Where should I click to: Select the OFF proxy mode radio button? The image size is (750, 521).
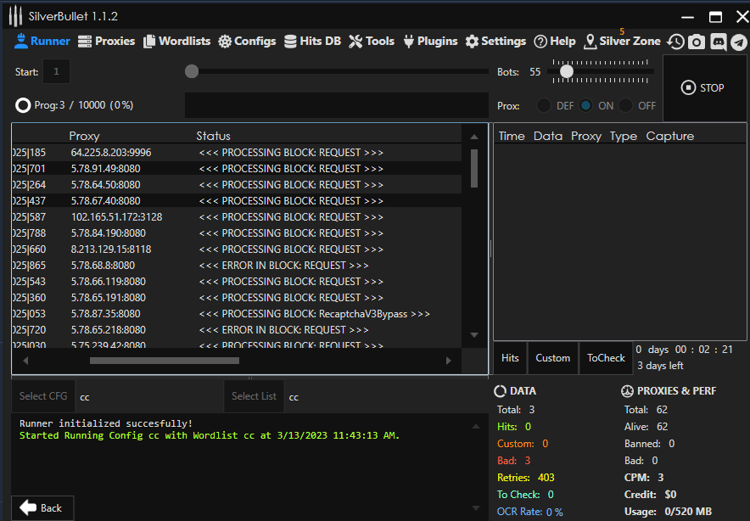click(x=626, y=105)
